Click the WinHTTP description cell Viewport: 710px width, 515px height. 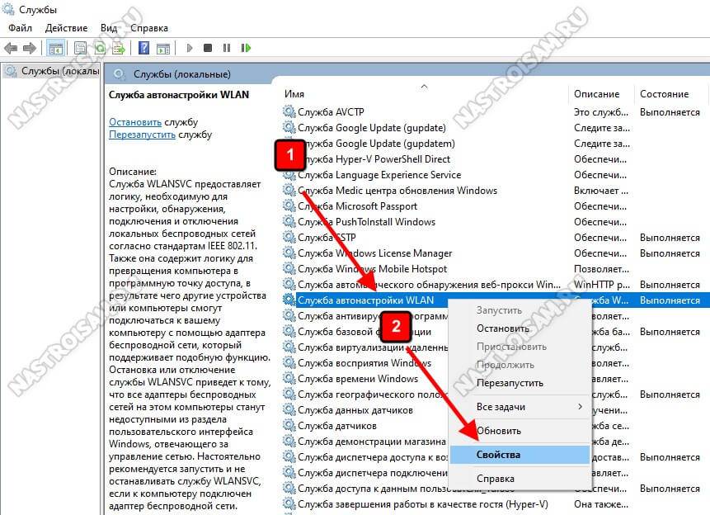coord(602,285)
